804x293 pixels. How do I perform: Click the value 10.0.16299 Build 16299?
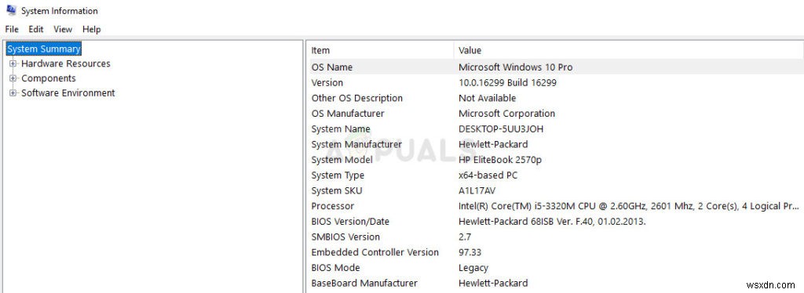(x=507, y=82)
